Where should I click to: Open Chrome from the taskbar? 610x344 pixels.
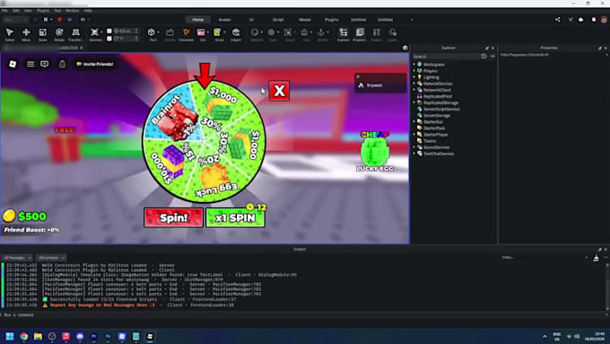coord(24,336)
